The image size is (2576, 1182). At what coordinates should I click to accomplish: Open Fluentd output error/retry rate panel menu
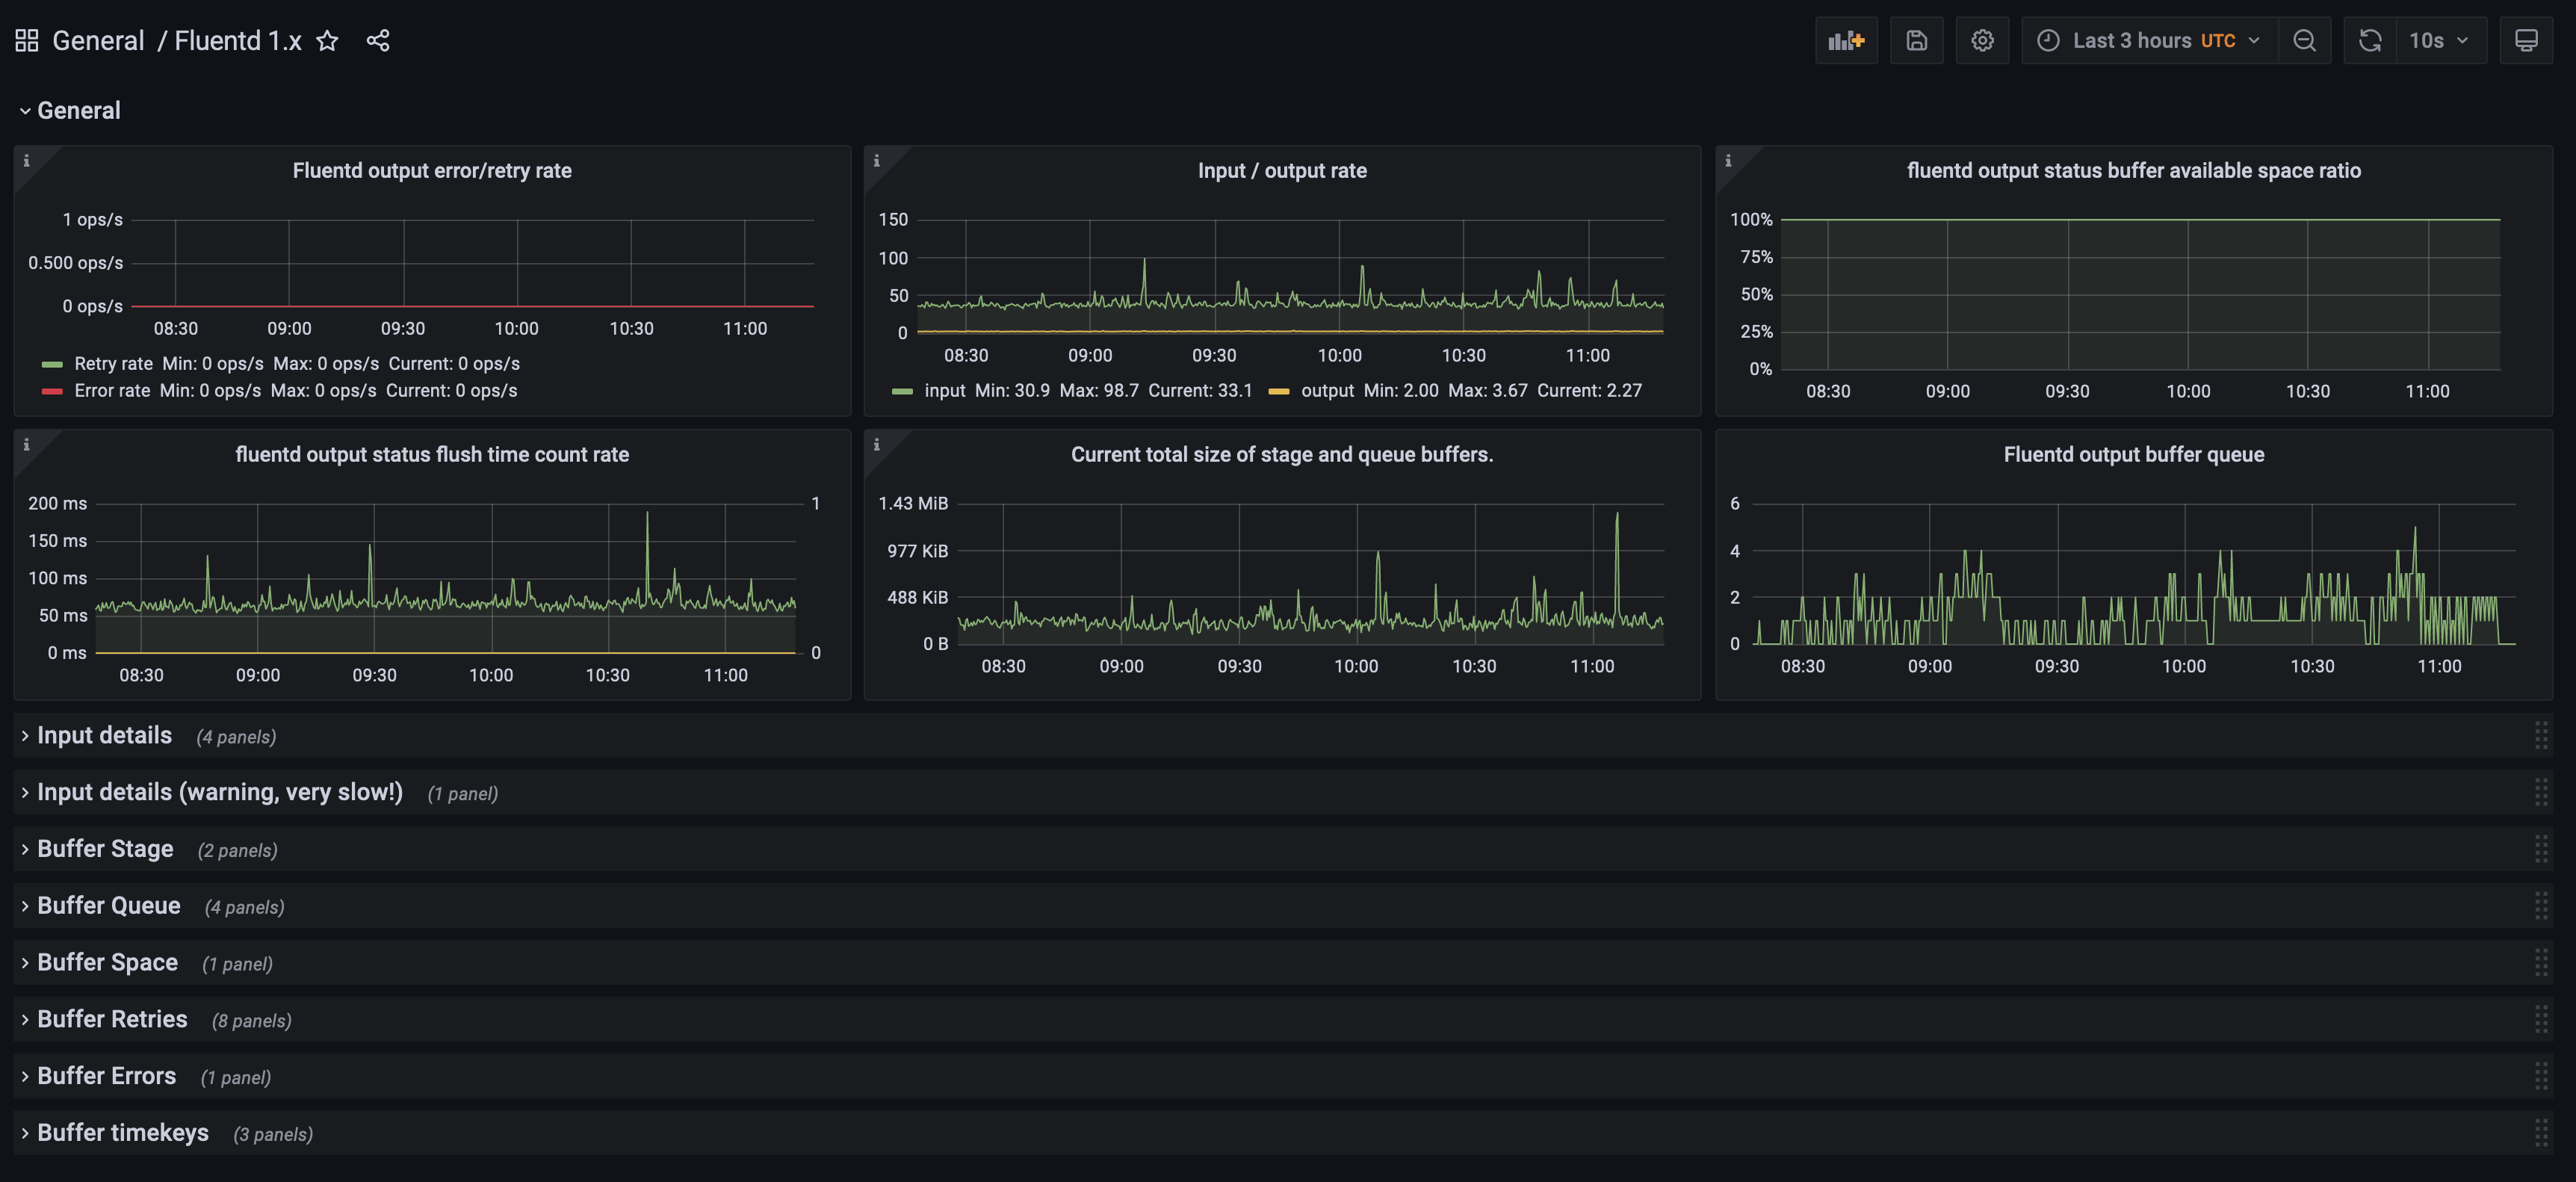pos(432,170)
